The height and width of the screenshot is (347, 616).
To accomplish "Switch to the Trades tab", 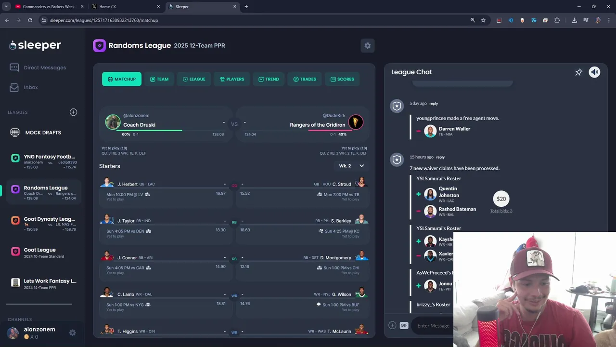I will [305, 79].
